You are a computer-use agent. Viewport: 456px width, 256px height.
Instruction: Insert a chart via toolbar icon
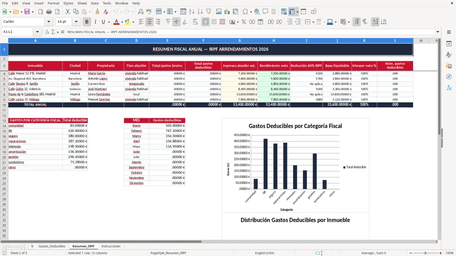coord(227,12)
